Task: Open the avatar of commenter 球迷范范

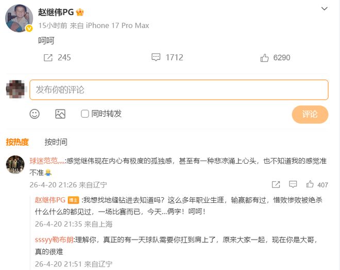Action: (15, 165)
